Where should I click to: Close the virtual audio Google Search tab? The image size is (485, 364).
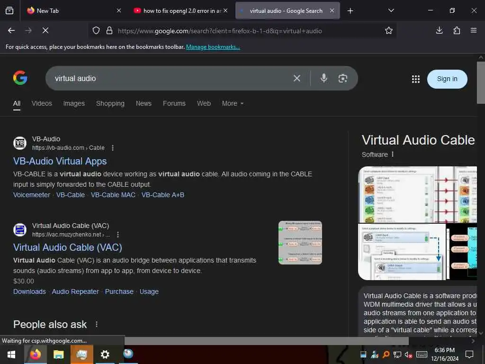(332, 10)
